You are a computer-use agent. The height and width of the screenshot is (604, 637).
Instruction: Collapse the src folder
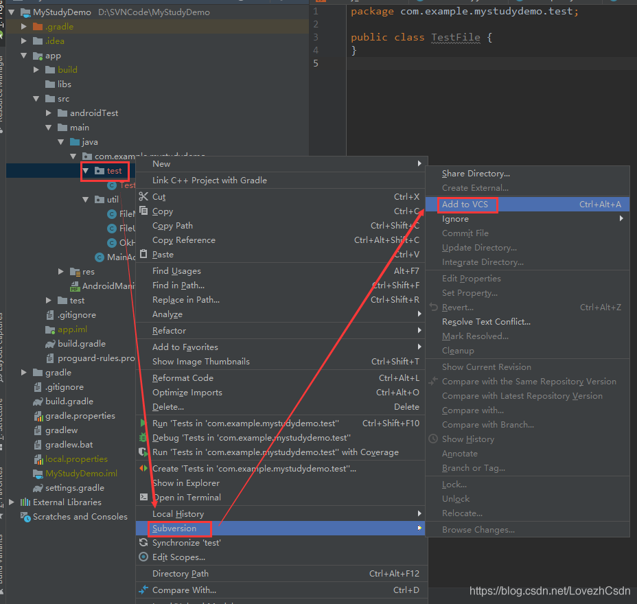pos(36,99)
